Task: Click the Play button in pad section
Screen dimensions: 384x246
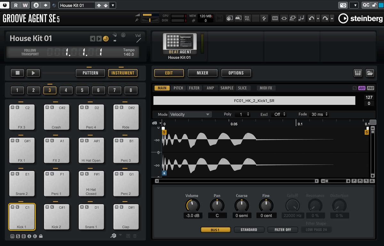Action: click(33, 73)
